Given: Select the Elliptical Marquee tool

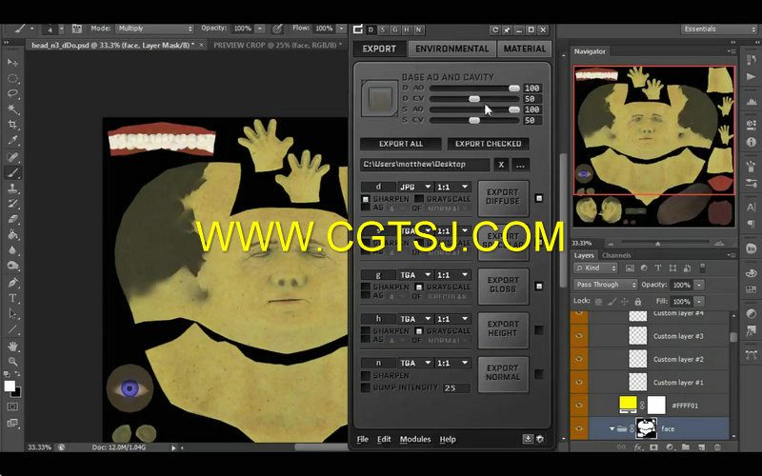Looking at the screenshot, I should 12,78.
